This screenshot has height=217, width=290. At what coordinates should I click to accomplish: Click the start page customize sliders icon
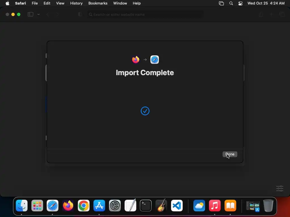click(x=280, y=188)
